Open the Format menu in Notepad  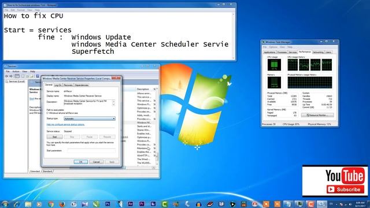click(21, 10)
